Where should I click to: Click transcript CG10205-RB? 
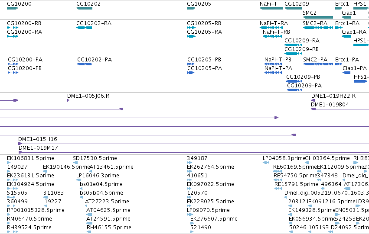click(x=191, y=28)
